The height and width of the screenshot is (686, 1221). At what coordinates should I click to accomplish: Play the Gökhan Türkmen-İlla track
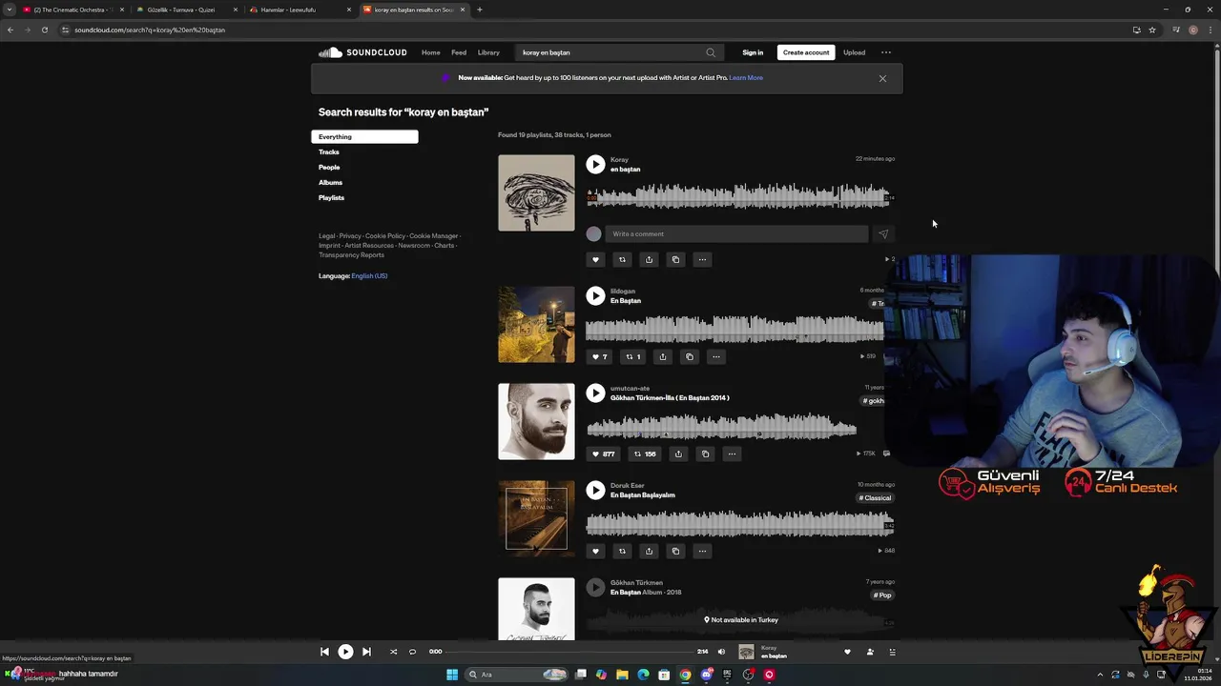(x=595, y=393)
